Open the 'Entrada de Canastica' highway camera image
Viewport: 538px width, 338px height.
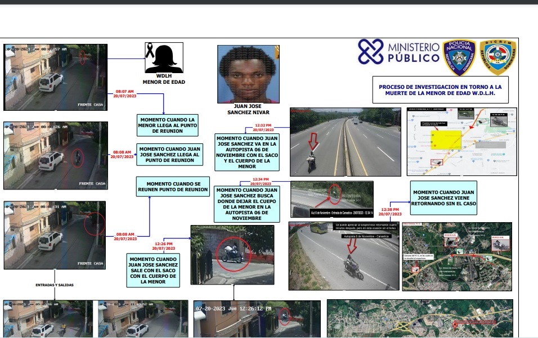tap(332, 199)
